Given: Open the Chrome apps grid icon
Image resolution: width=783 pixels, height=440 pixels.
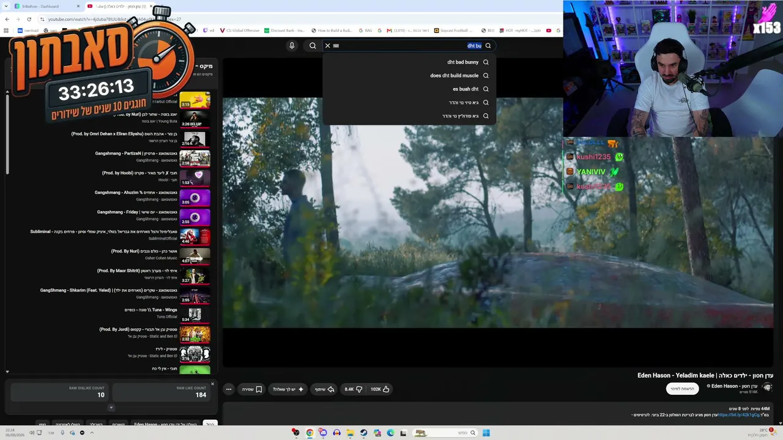Looking at the screenshot, I should click(x=7, y=31).
